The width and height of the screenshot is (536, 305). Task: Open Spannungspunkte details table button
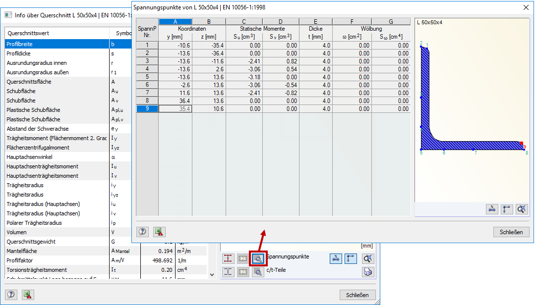coord(258,258)
